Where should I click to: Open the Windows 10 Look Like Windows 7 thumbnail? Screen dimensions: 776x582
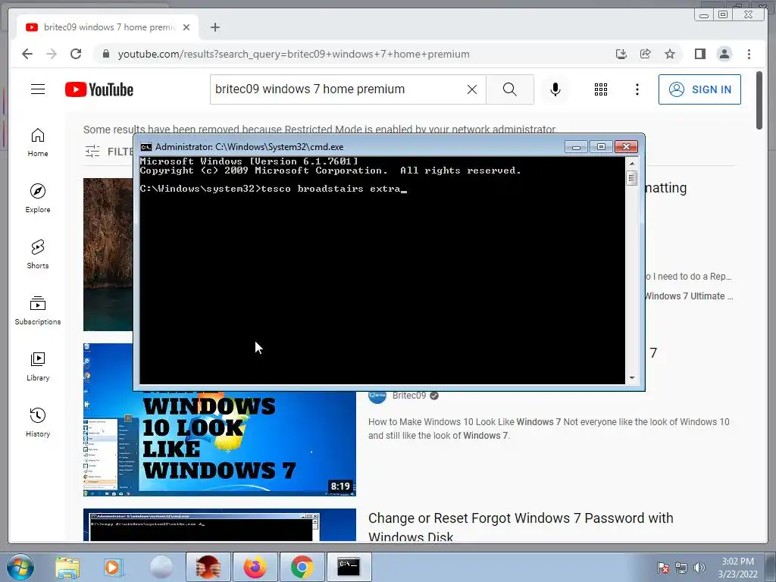tap(220, 443)
